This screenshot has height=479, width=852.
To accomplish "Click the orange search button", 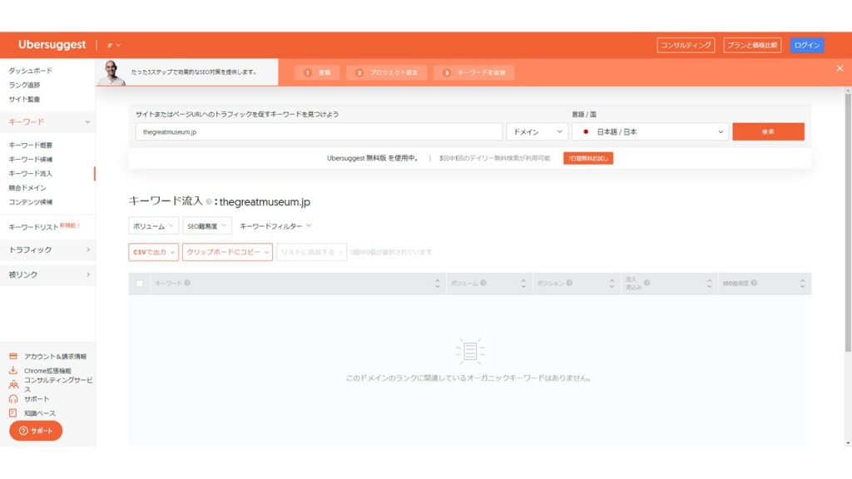I will coord(768,131).
